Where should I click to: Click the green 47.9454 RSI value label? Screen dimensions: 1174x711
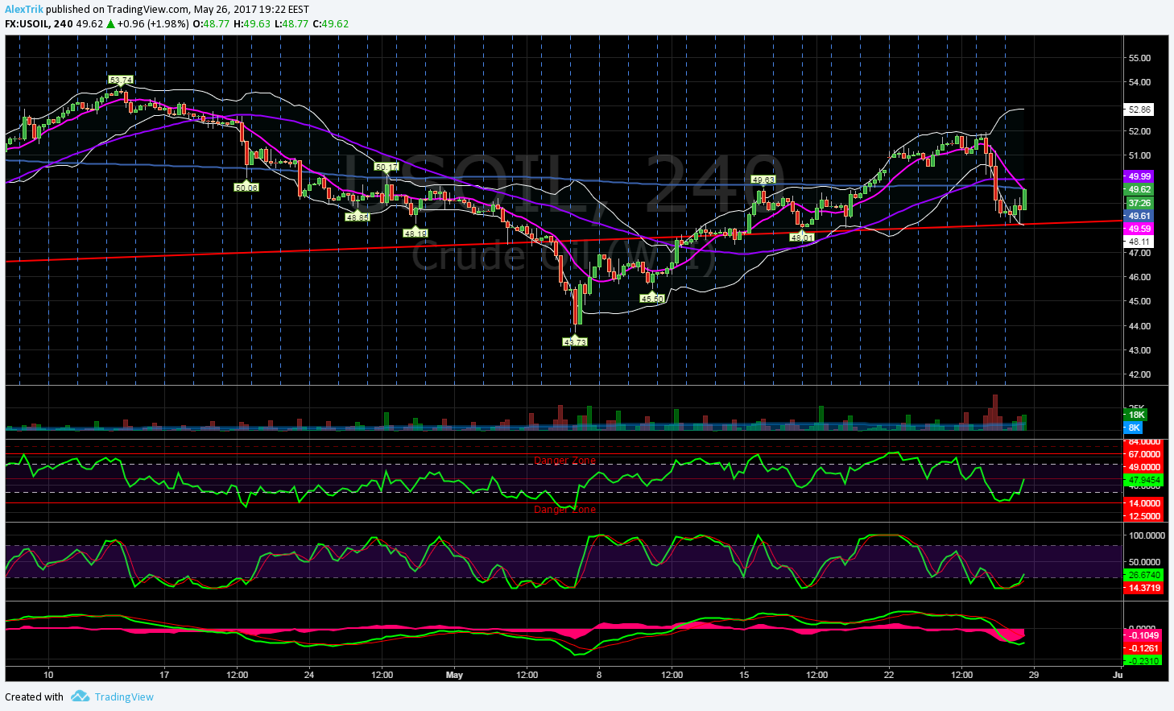[x=1143, y=479]
